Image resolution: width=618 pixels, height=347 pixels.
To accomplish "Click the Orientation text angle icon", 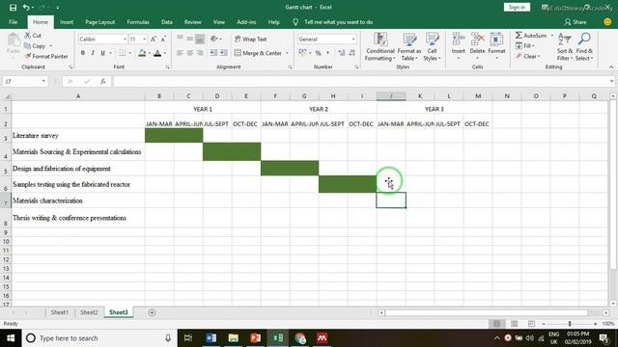I will [x=214, y=39].
